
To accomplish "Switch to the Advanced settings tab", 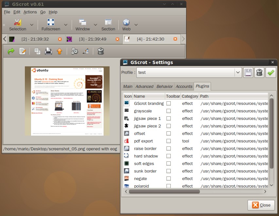I will 144,86.
